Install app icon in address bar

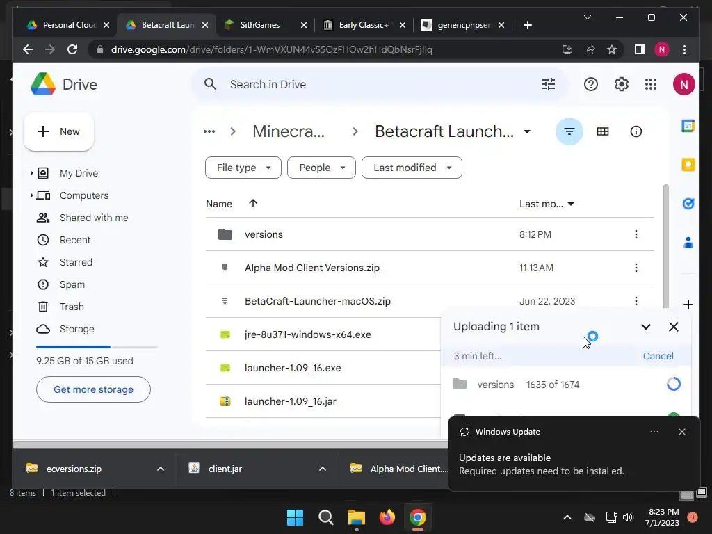click(x=567, y=49)
